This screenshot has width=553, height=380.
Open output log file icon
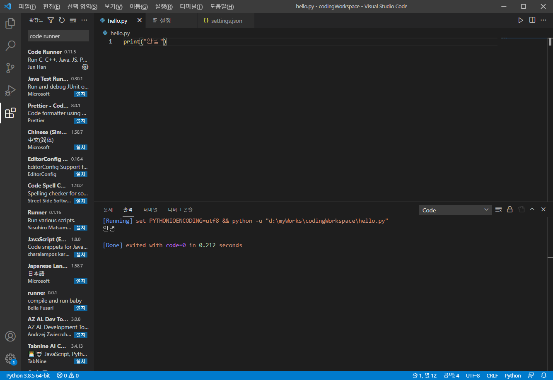click(521, 209)
